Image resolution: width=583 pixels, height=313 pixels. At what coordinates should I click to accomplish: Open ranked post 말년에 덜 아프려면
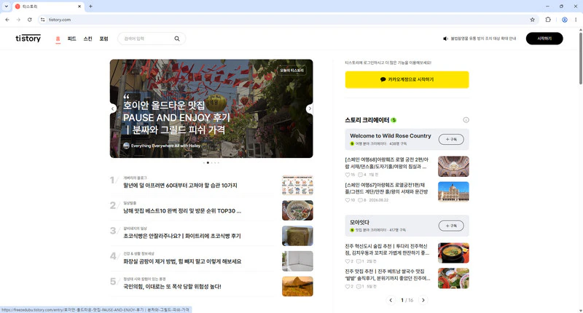point(180,186)
